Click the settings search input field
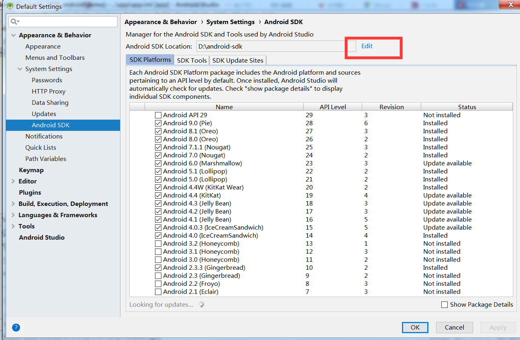 tap(63, 22)
